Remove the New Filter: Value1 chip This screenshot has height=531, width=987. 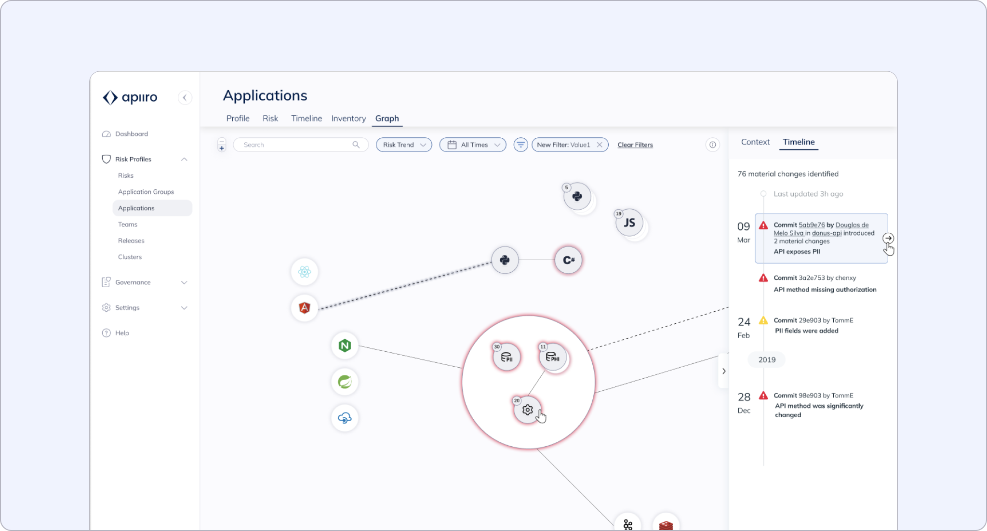coord(600,145)
